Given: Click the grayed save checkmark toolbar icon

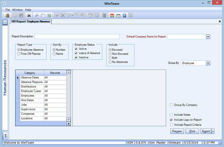Looking at the screenshot, I should pos(21,16).
